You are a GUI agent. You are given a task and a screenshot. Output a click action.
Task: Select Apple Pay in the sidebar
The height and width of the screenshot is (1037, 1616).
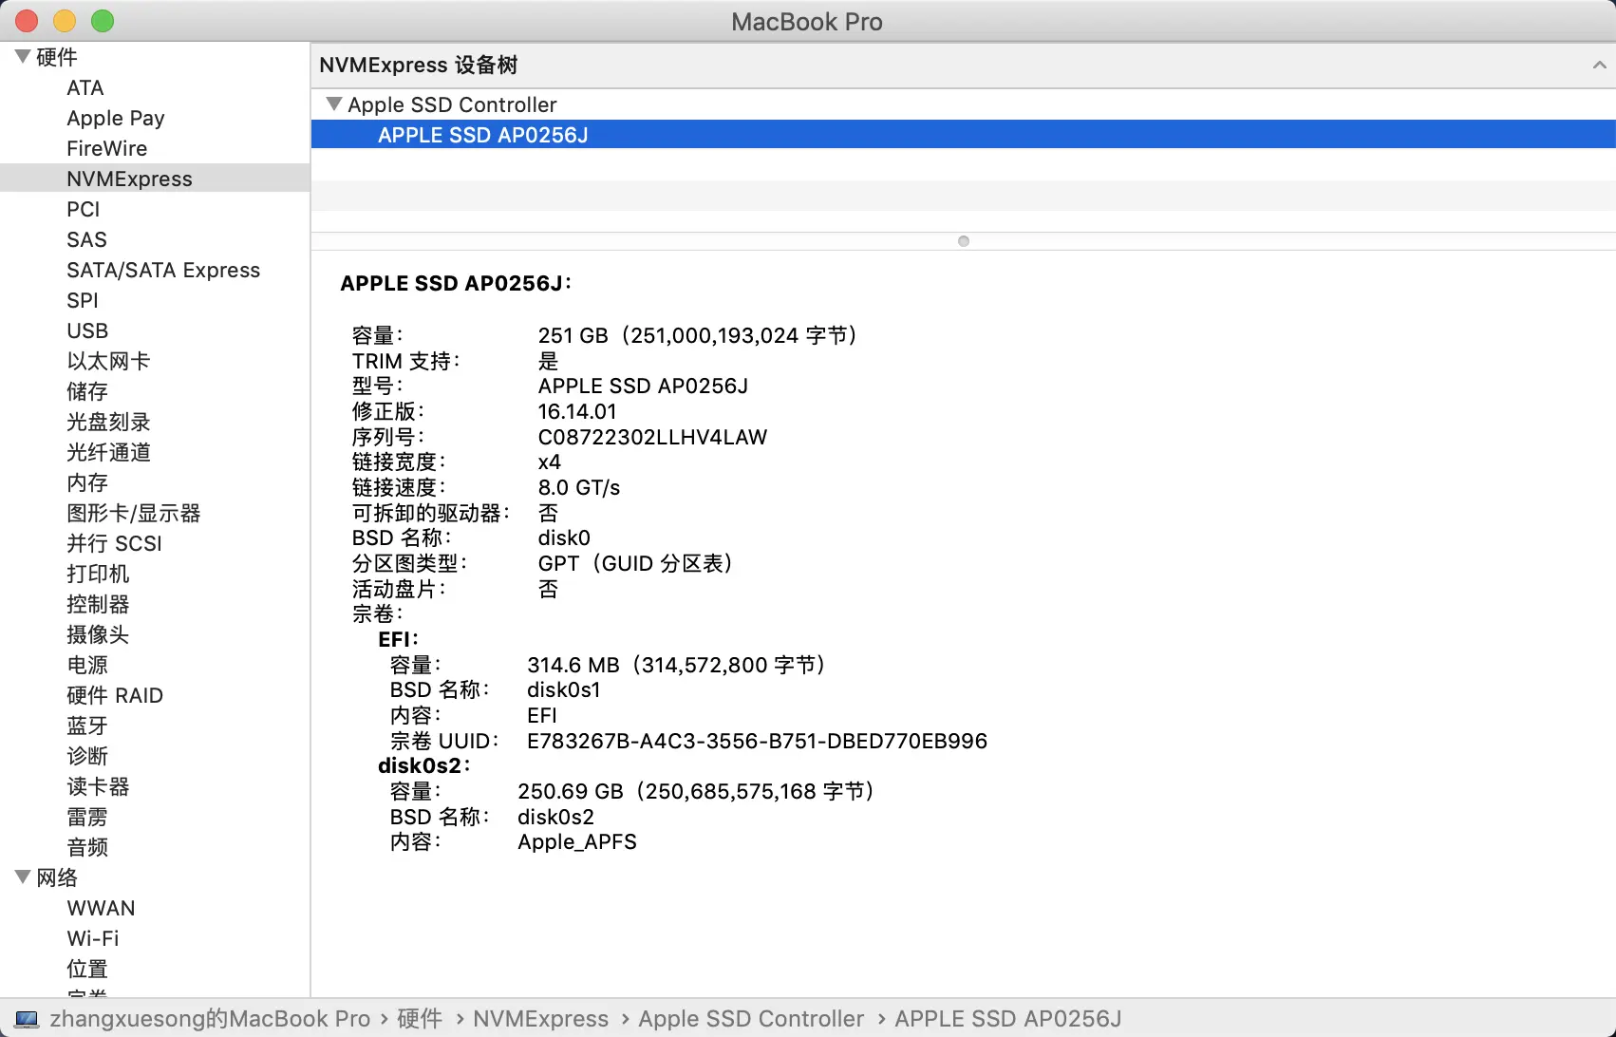point(116,118)
